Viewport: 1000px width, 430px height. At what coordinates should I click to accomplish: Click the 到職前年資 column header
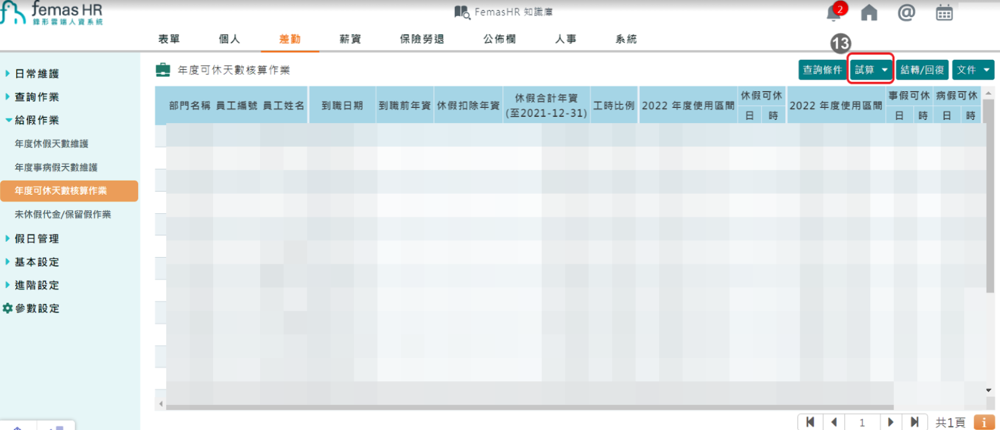point(405,105)
